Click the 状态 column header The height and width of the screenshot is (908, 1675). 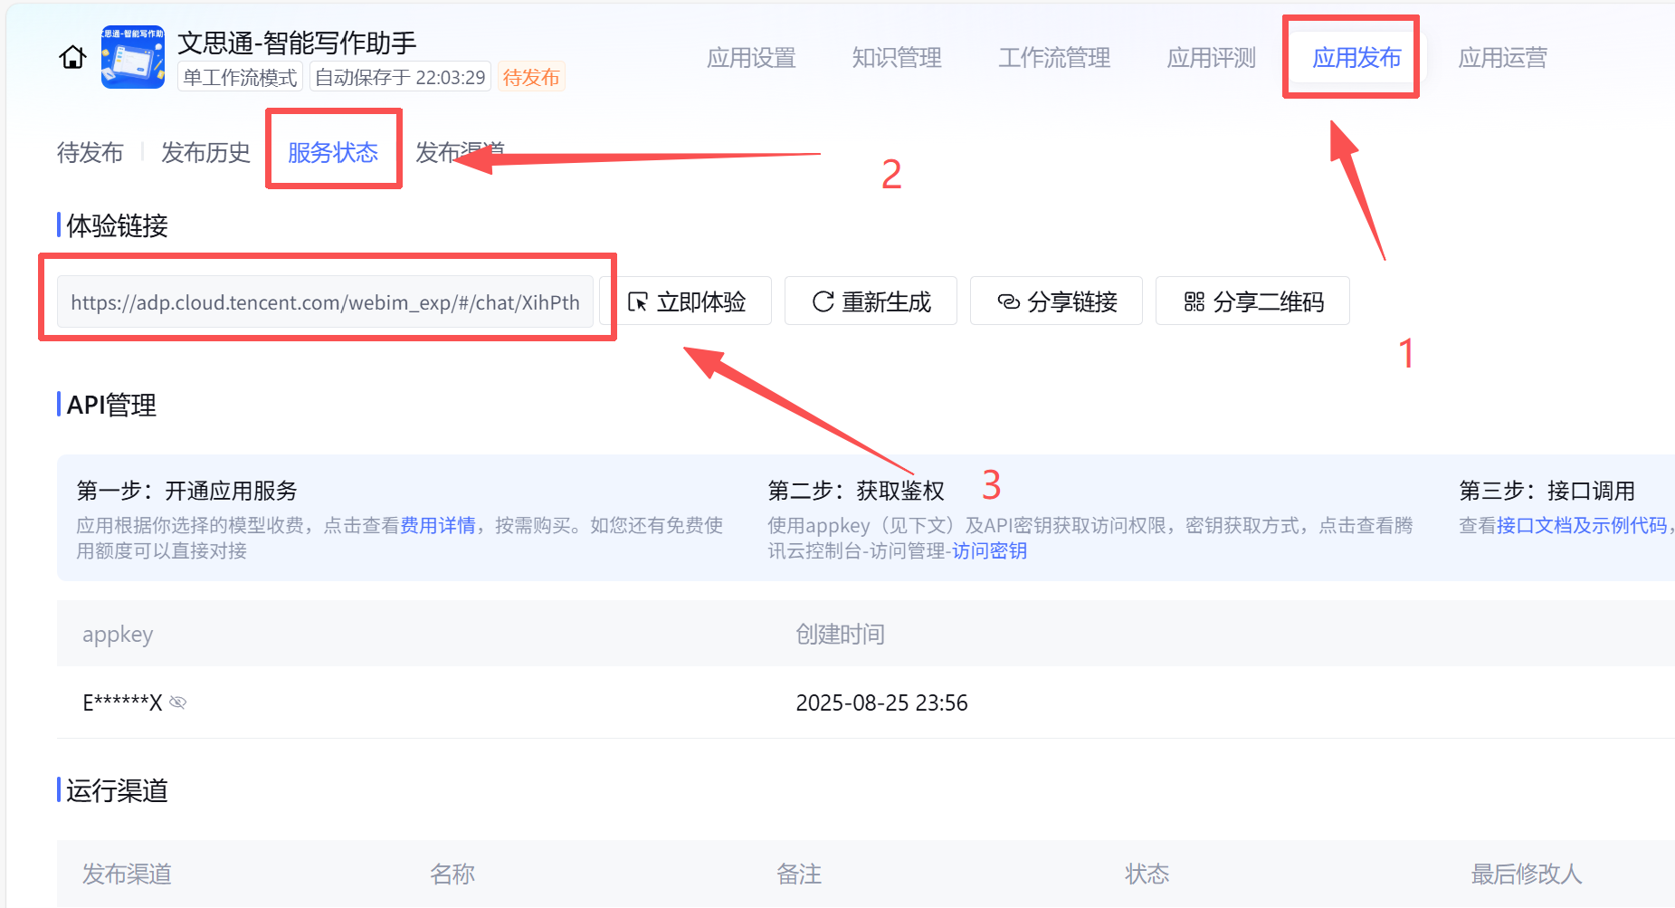point(1147,874)
